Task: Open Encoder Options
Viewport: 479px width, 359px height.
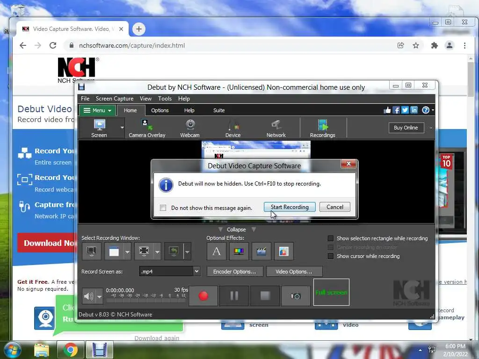Action: pos(235,272)
